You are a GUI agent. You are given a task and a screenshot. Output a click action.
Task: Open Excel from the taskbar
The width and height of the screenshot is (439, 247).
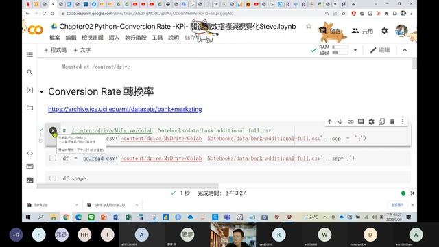point(128,217)
